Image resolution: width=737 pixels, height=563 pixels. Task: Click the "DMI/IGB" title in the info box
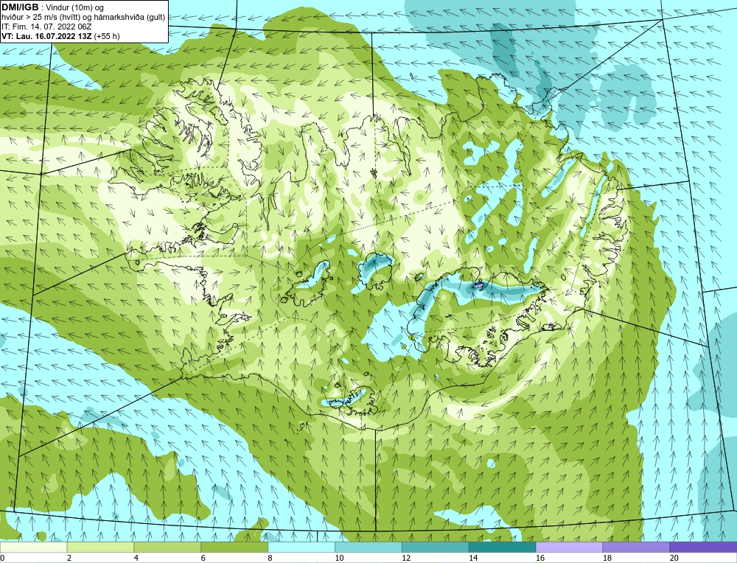coord(20,7)
